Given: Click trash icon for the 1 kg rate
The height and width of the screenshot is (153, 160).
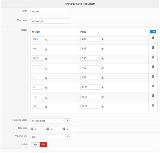Looking at the screenshot, I should [x=153, y=67].
